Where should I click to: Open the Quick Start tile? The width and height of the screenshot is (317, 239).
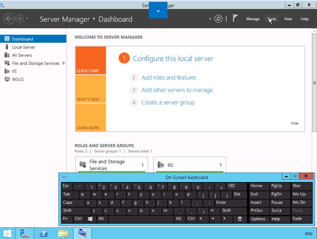91,60
